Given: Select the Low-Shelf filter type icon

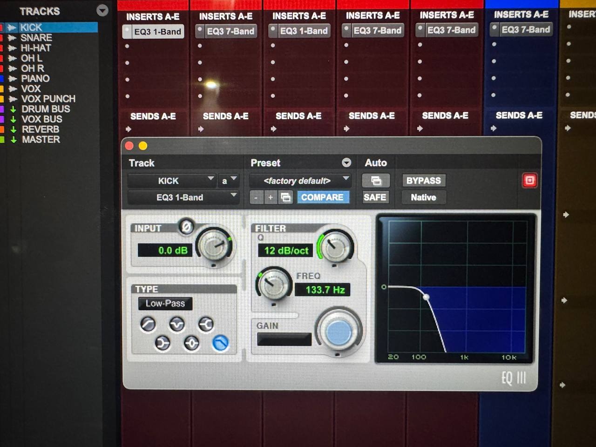Looking at the screenshot, I should point(162,344).
